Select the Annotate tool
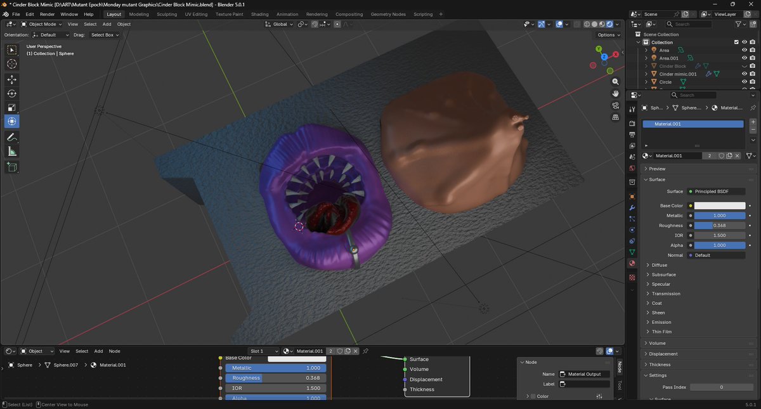Viewport: 761px width, 409px height. [12, 137]
